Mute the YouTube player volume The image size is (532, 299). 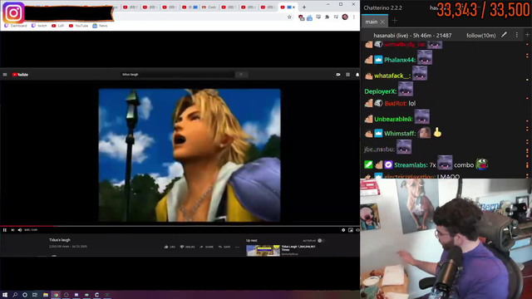coord(20,230)
